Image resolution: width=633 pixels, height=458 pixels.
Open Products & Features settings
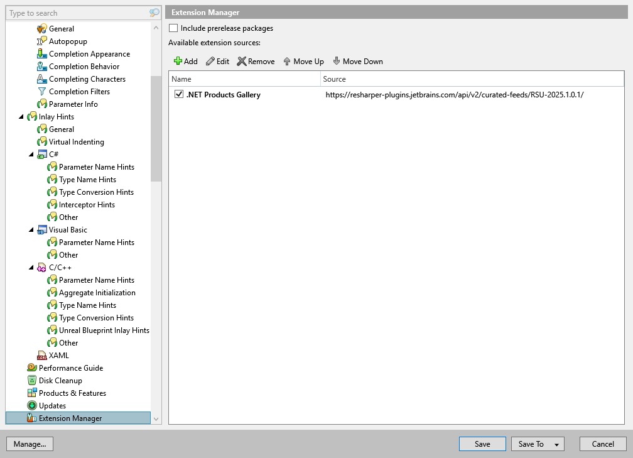pos(72,393)
